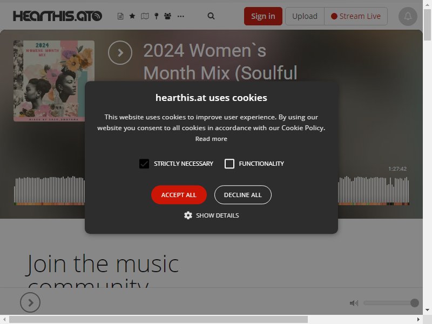432x324 pixels.
Task: Click the star favorites icon in navbar
Action: (132, 16)
